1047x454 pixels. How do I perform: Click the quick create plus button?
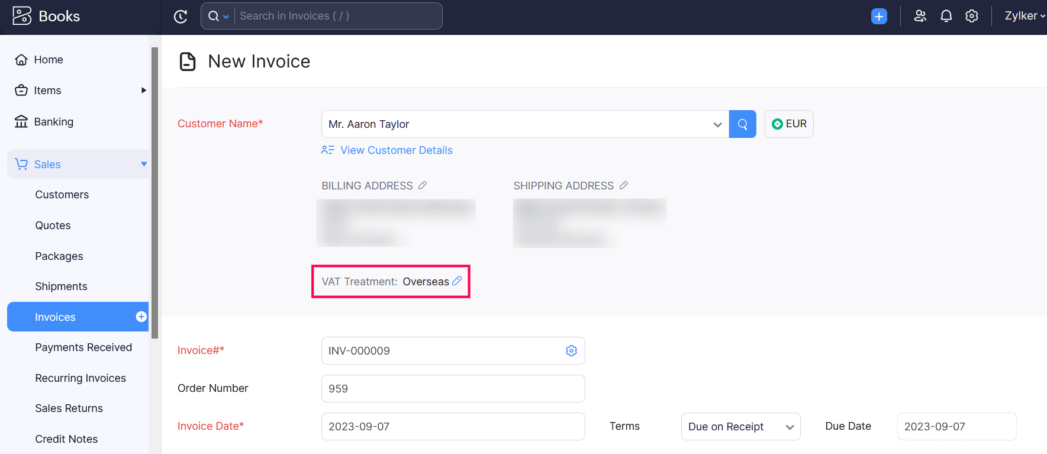[879, 17]
